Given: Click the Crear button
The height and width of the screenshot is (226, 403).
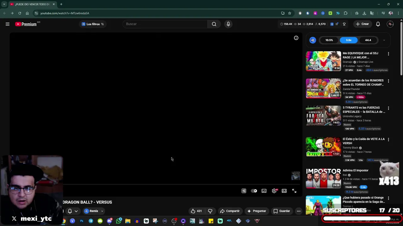Looking at the screenshot, I should point(362,24).
